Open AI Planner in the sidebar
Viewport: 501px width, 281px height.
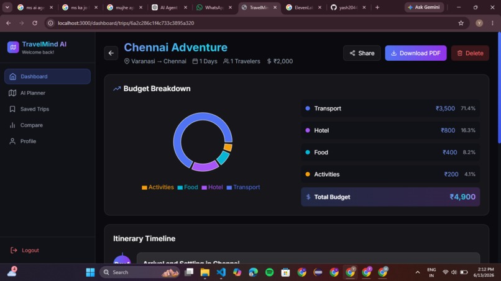47,93
